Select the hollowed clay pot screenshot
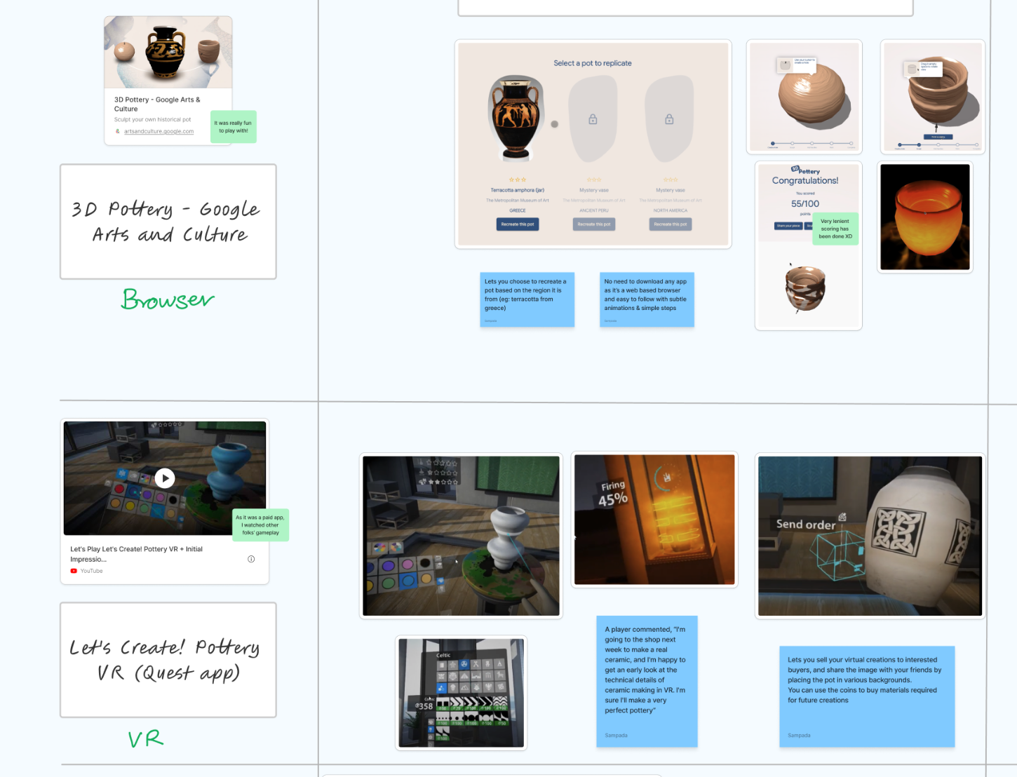 (933, 97)
